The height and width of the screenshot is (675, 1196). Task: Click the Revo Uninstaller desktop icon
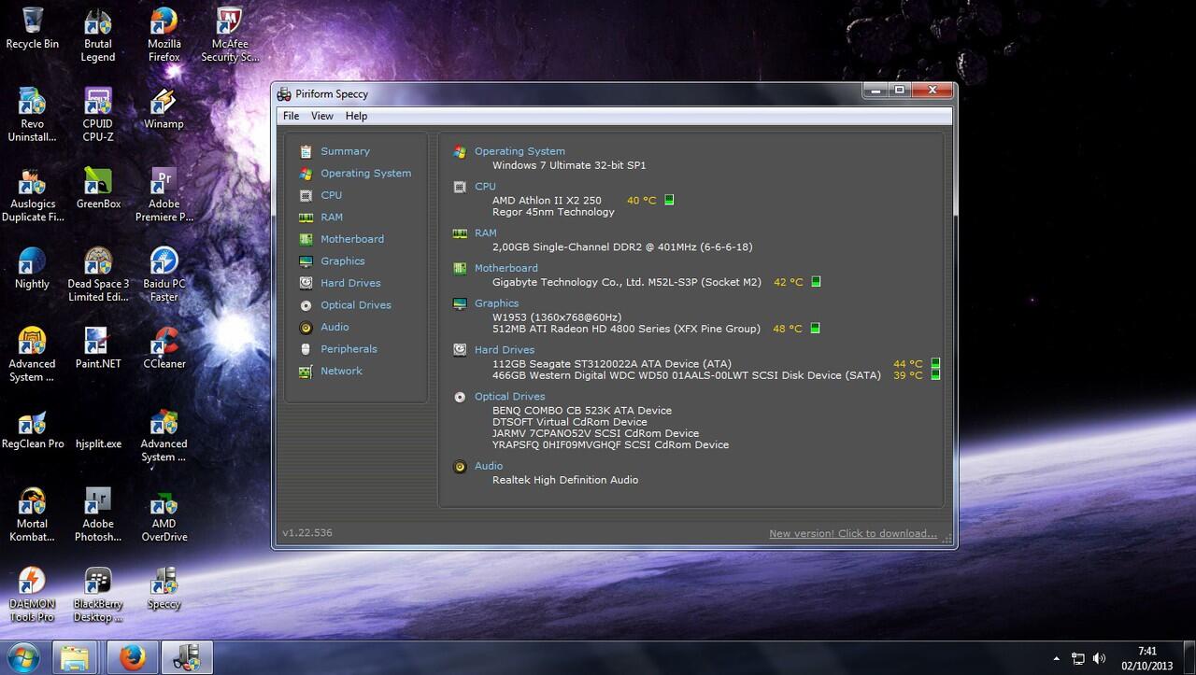[33, 116]
